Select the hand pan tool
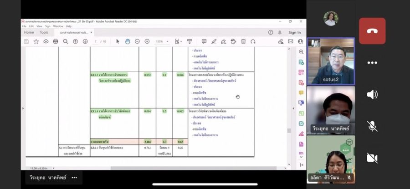 point(128,41)
